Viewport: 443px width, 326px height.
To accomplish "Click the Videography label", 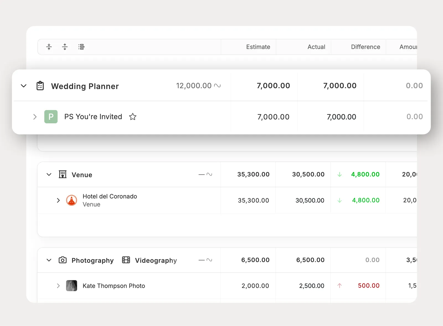I will tap(156, 260).
